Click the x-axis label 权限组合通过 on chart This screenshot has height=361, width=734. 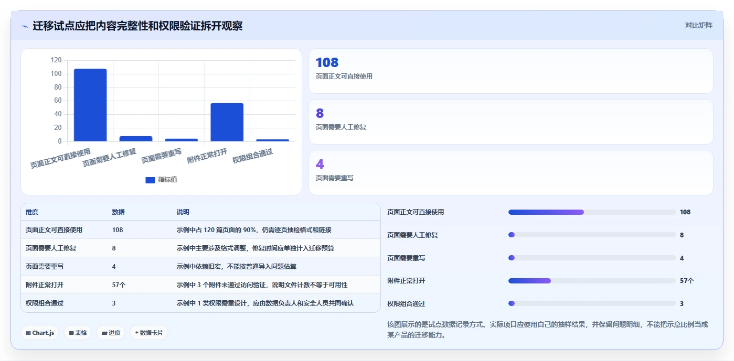tap(253, 156)
